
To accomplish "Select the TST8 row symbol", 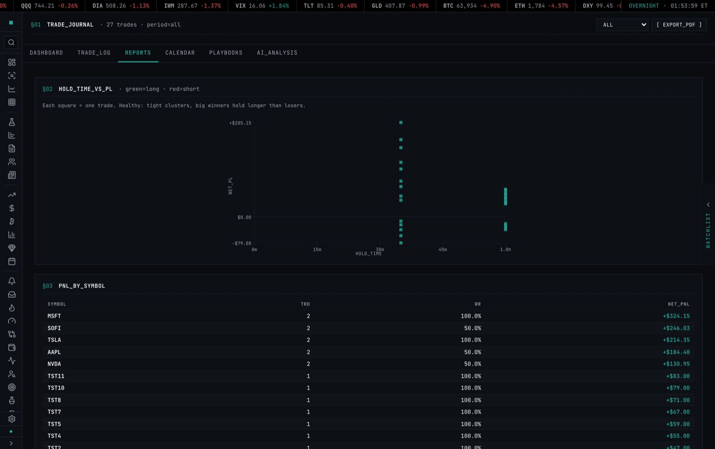I will pos(54,400).
